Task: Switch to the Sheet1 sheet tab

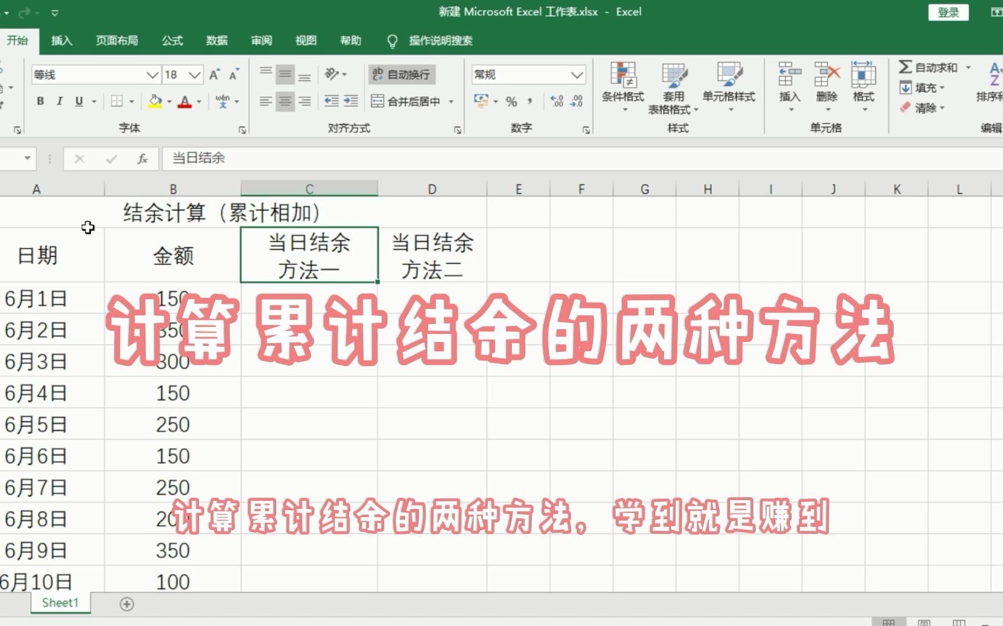Action: click(60, 603)
